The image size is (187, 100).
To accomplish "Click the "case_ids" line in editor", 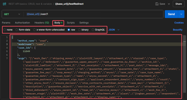I will tap(26, 48).
